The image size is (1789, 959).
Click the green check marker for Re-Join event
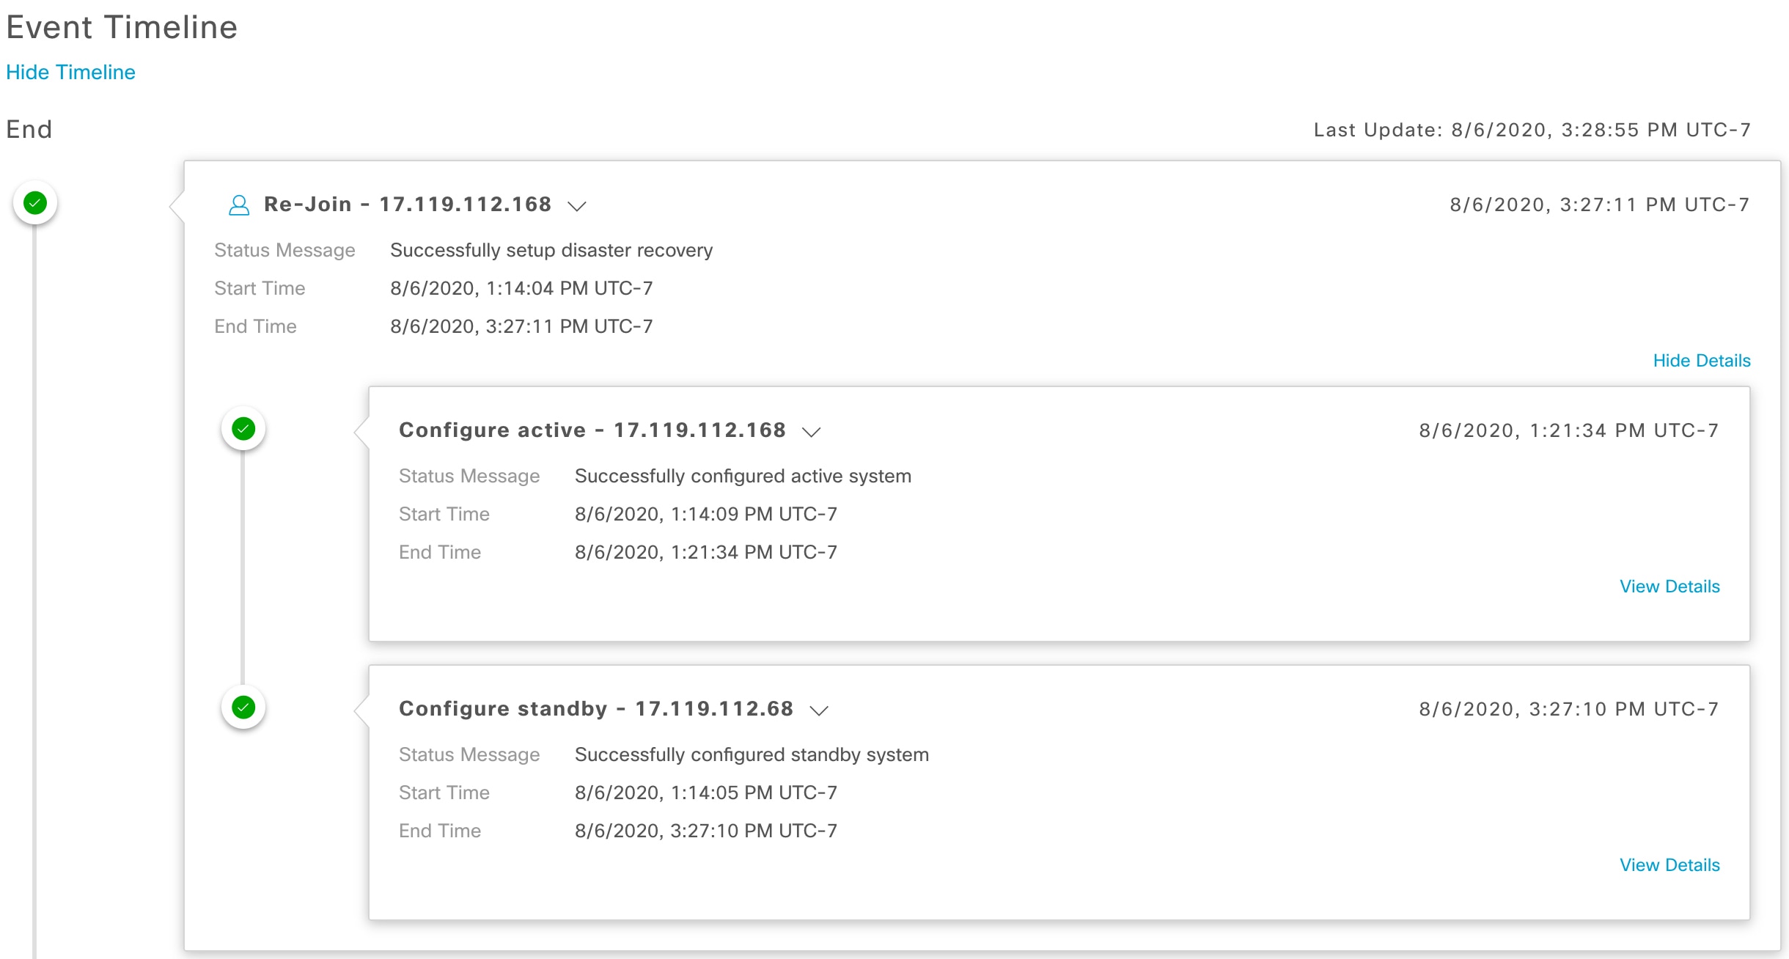click(x=35, y=202)
